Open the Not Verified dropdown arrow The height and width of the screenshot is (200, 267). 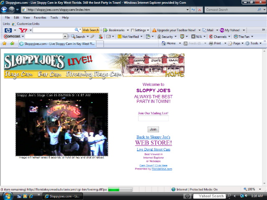[x=141, y=37]
